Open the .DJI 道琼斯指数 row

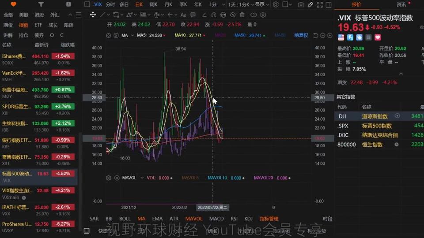(x=379, y=116)
